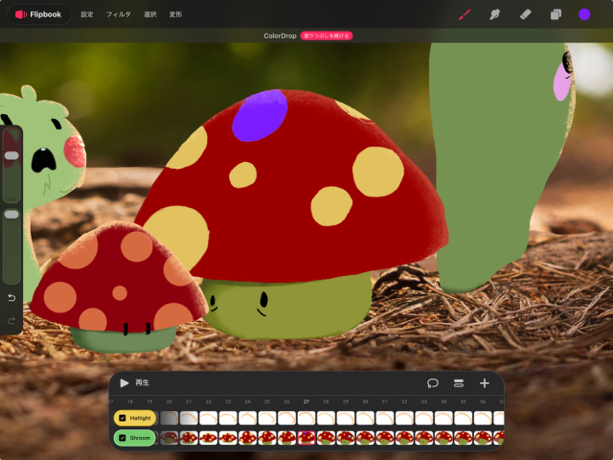
Task: Open the 変形 menu
Action: 175,14
